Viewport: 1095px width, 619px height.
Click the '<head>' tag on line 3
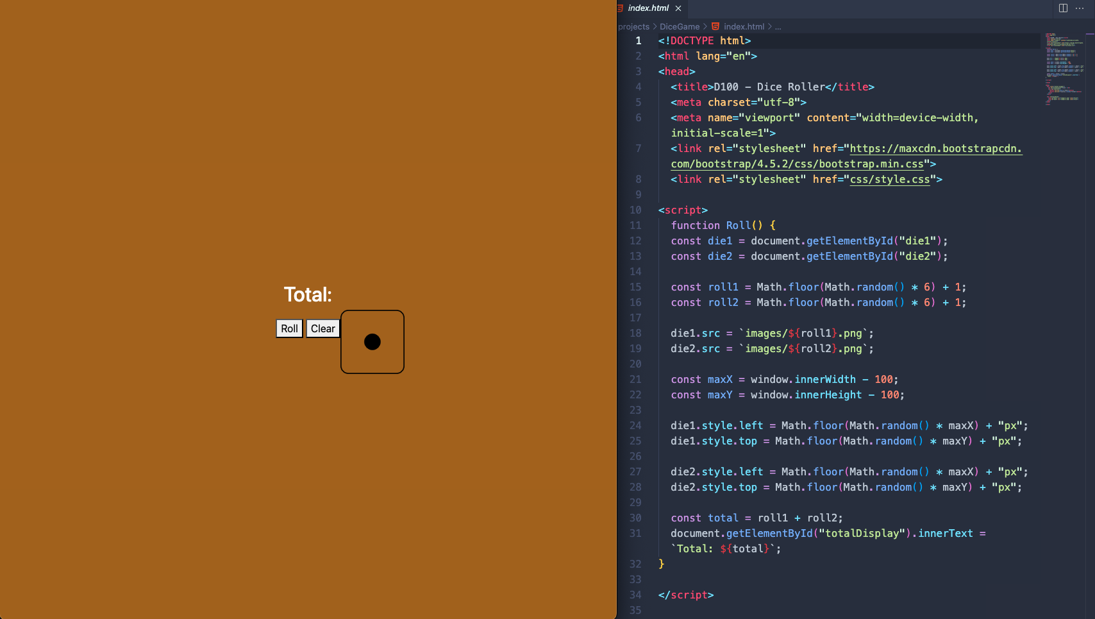click(676, 71)
